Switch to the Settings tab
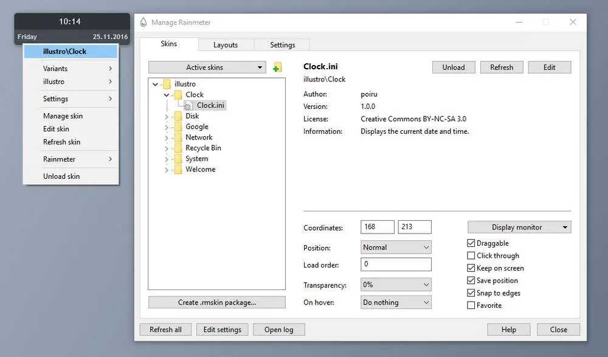Image resolution: width=608 pixels, height=357 pixels. point(282,45)
